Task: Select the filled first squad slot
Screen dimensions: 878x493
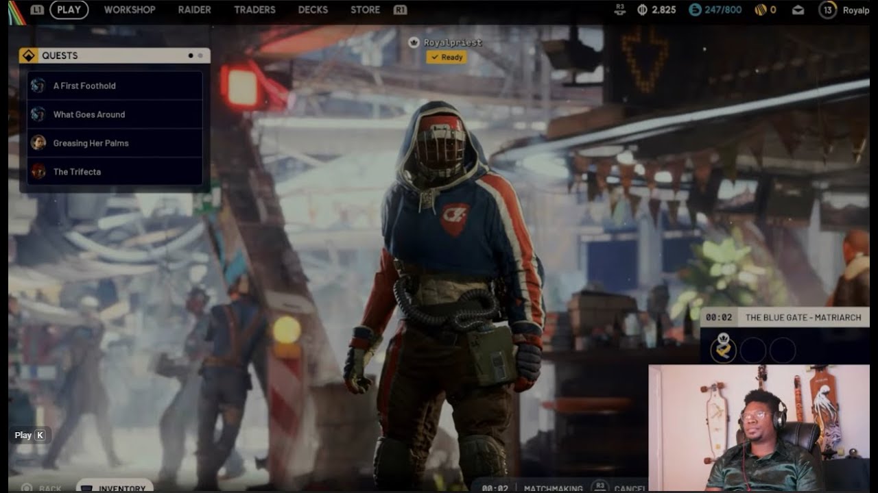Action: (723, 350)
